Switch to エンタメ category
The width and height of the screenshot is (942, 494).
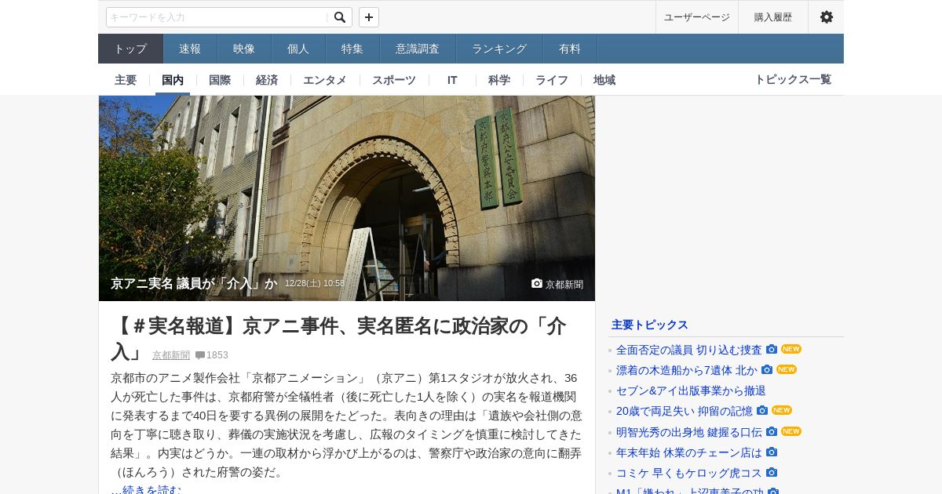[x=325, y=80]
